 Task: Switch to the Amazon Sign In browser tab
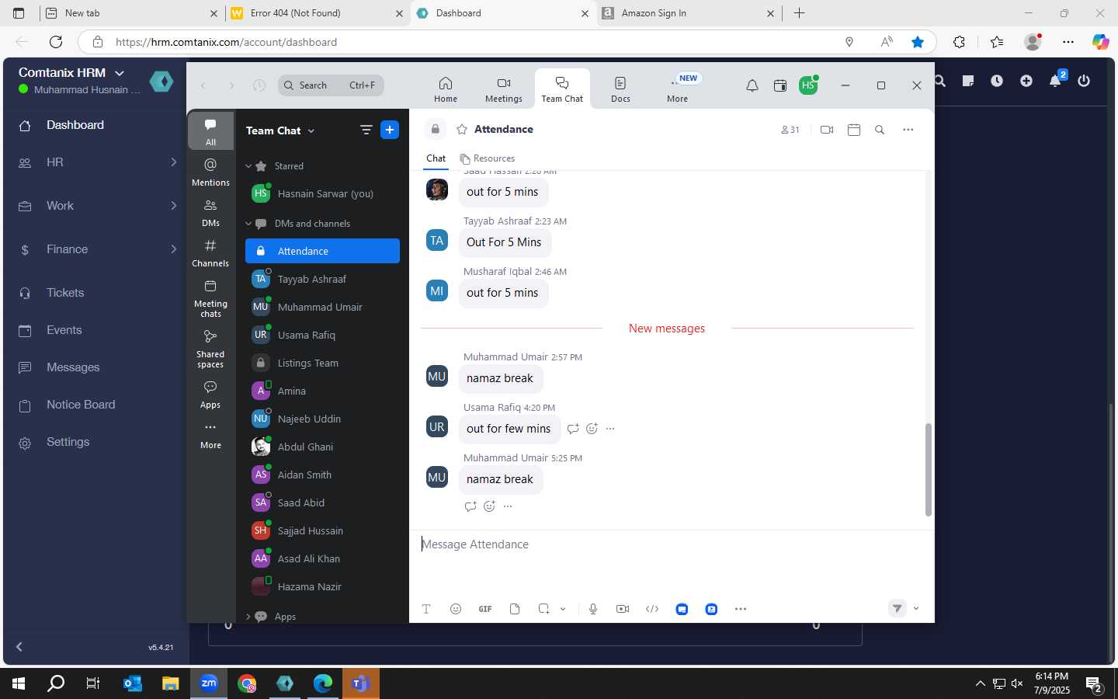[x=689, y=13]
